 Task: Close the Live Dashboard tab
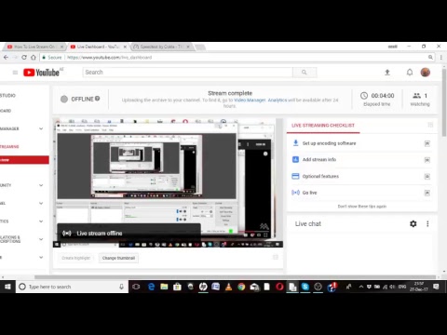tap(125, 47)
